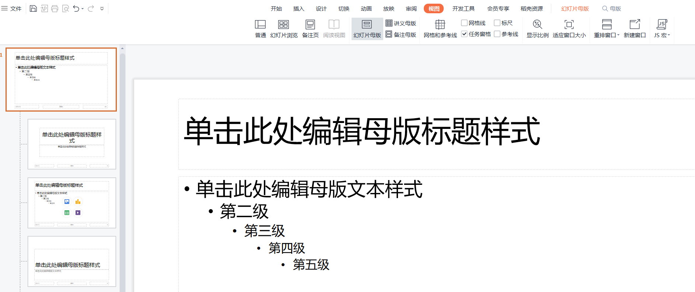Image resolution: width=695 pixels, height=292 pixels.
Task: Open the 会员专享 tab
Action: click(x=498, y=8)
